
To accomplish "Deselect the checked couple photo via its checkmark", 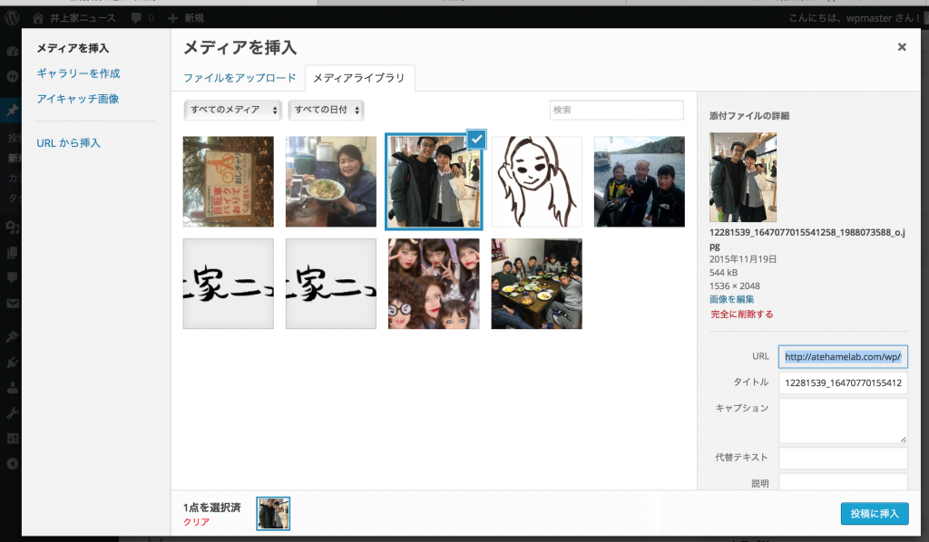I will (x=477, y=139).
